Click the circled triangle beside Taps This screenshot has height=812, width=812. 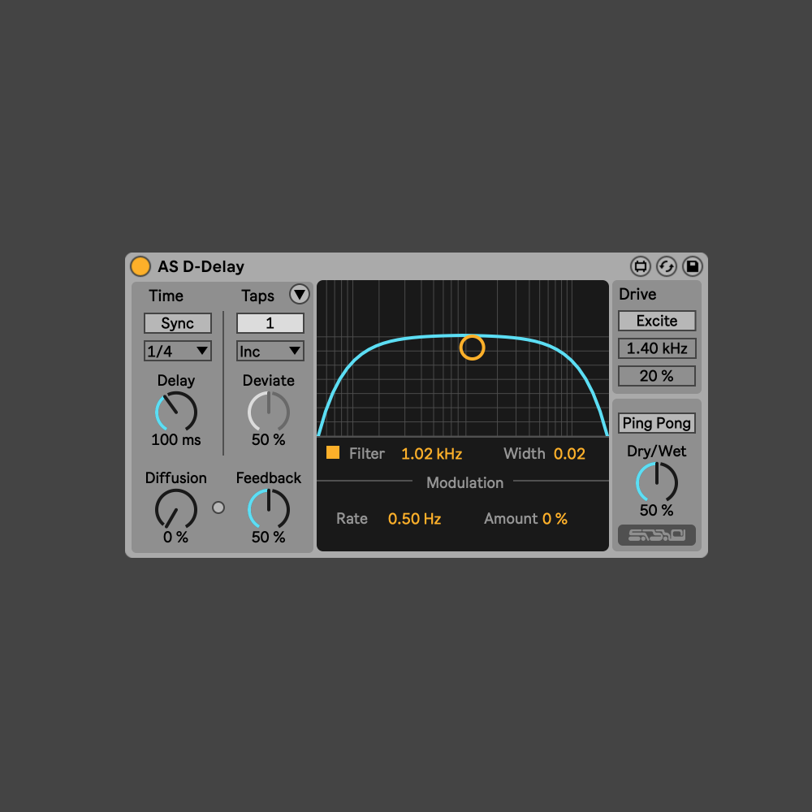[x=300, y=295]
